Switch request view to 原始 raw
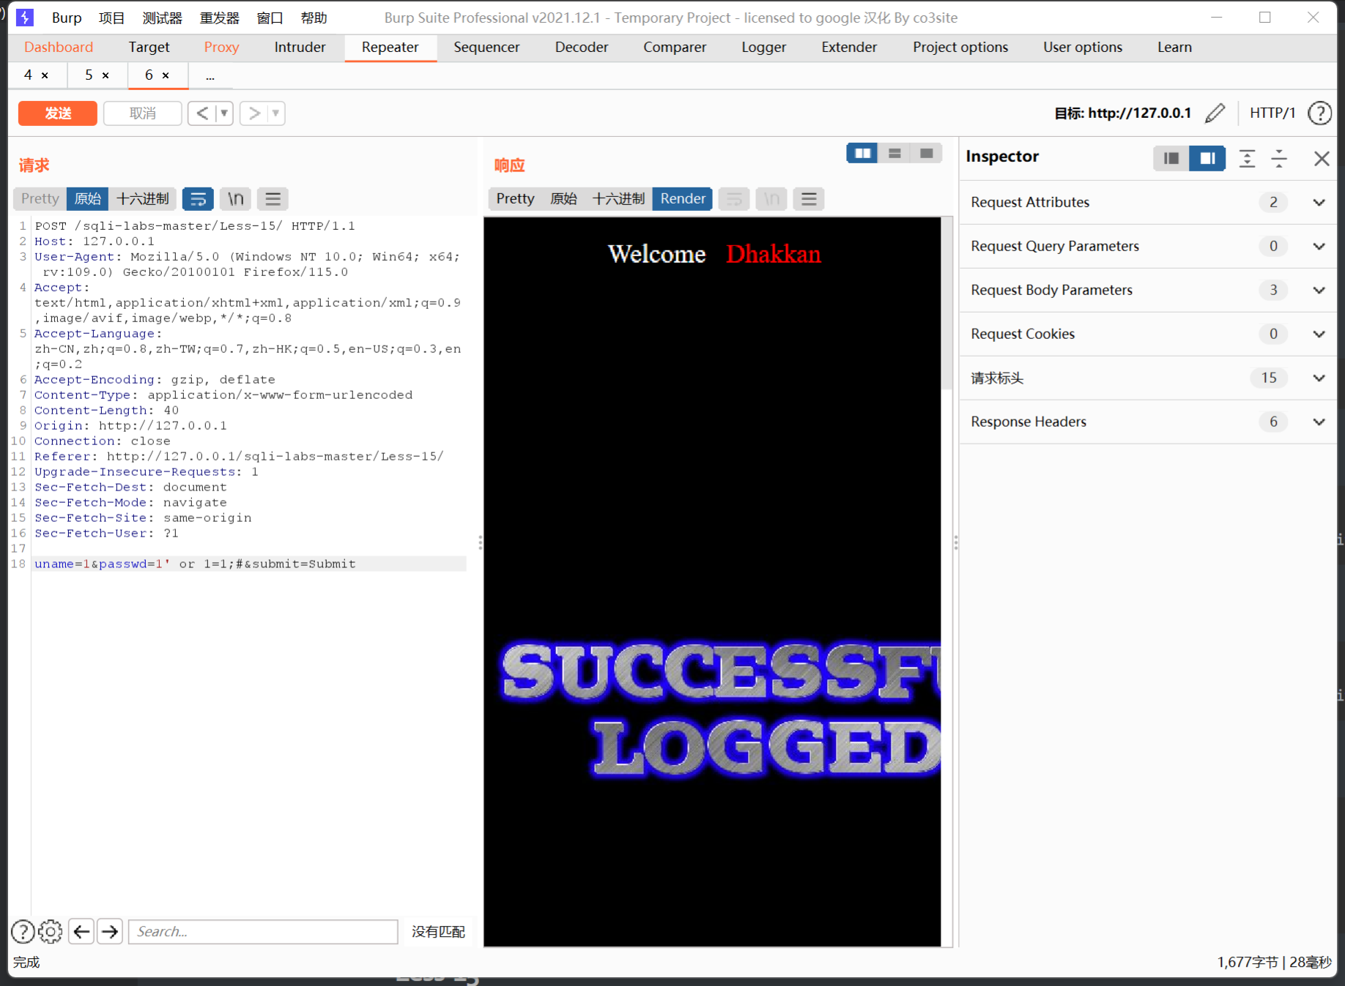Viewport: 1345px width, 986px height. [x=88, y=198]
